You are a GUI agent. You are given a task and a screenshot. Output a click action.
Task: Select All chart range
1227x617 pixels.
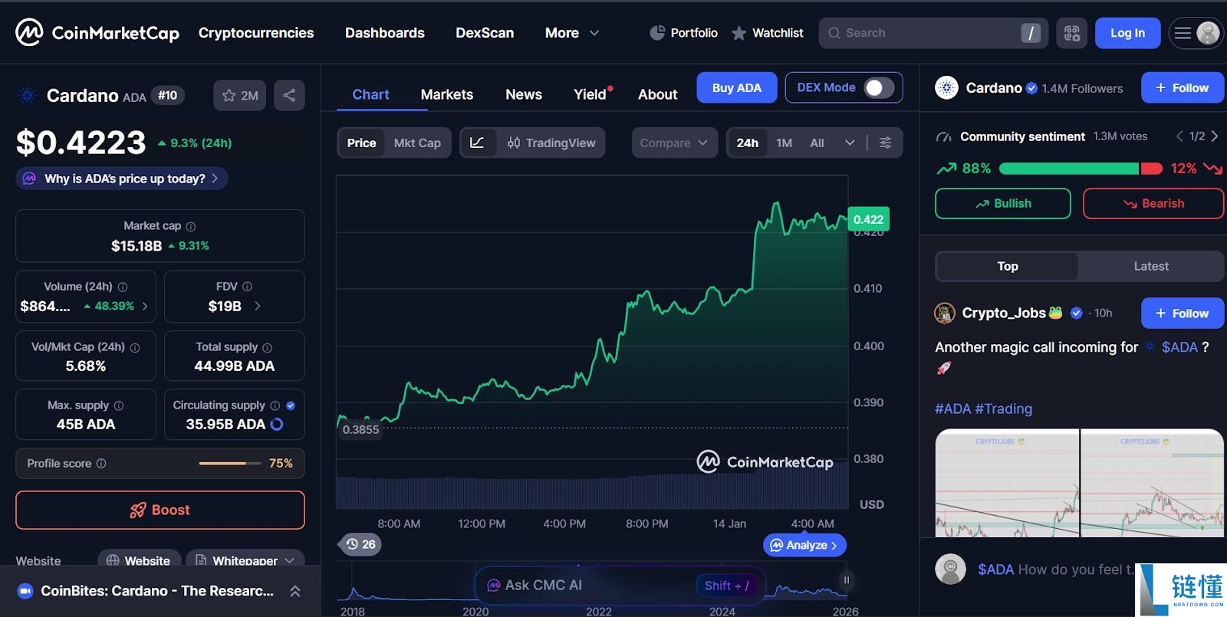pos(817,143)
